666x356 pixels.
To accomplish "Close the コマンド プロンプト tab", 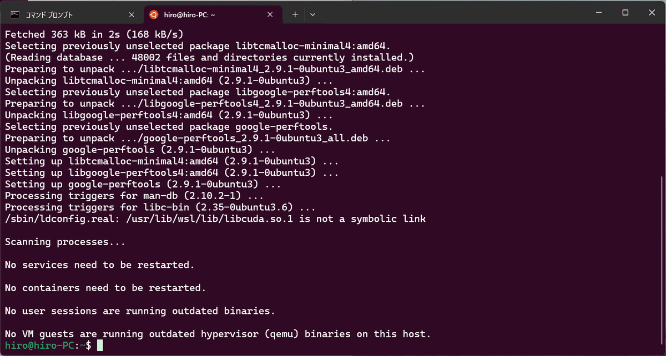I will 131,14.
